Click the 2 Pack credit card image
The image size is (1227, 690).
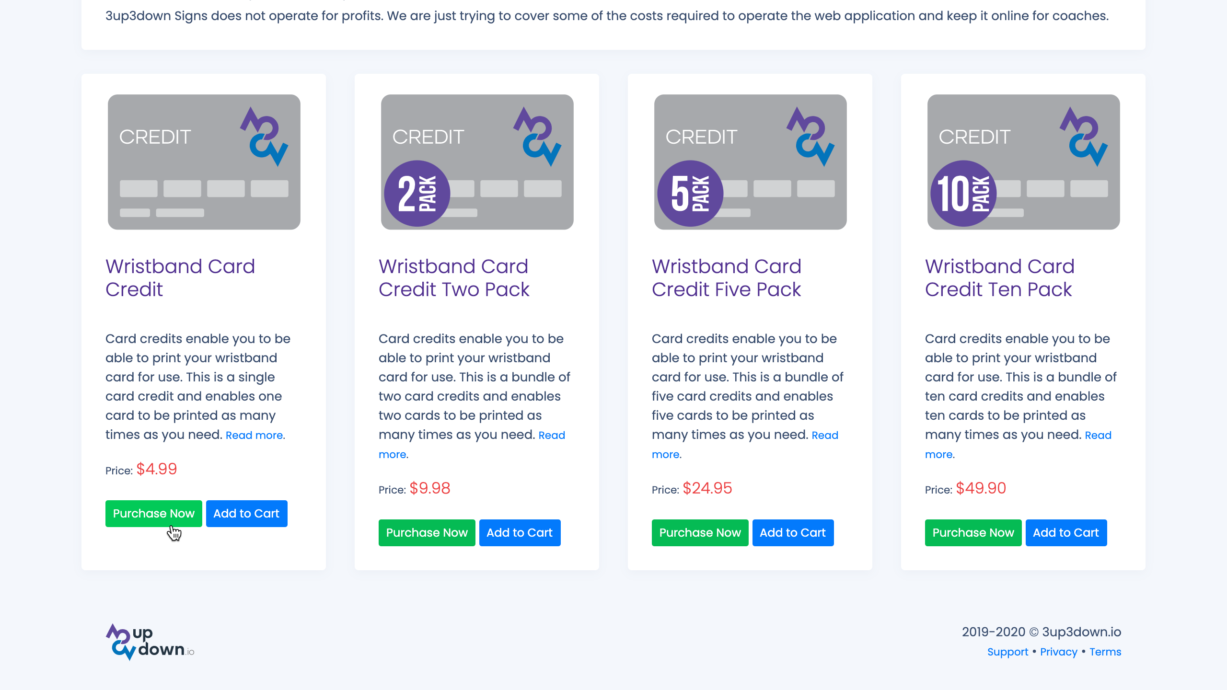click(477, 162)
